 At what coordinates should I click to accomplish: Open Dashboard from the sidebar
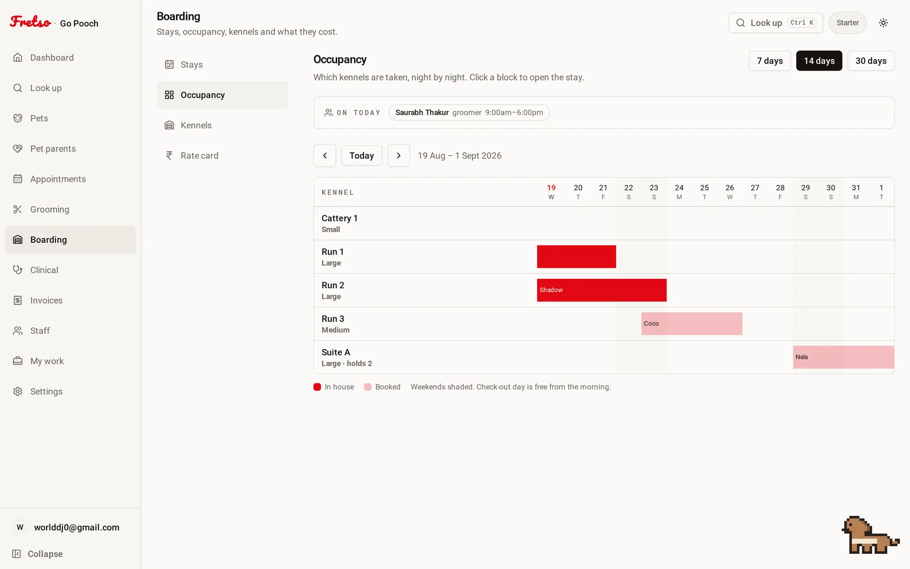tap(70, 58)
